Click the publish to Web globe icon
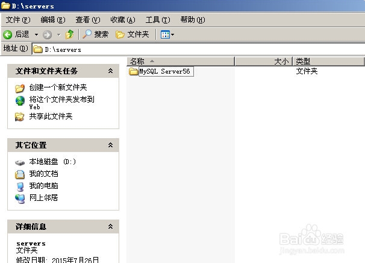The height and width of the screenshot is (263, 365). click(20, 101)
